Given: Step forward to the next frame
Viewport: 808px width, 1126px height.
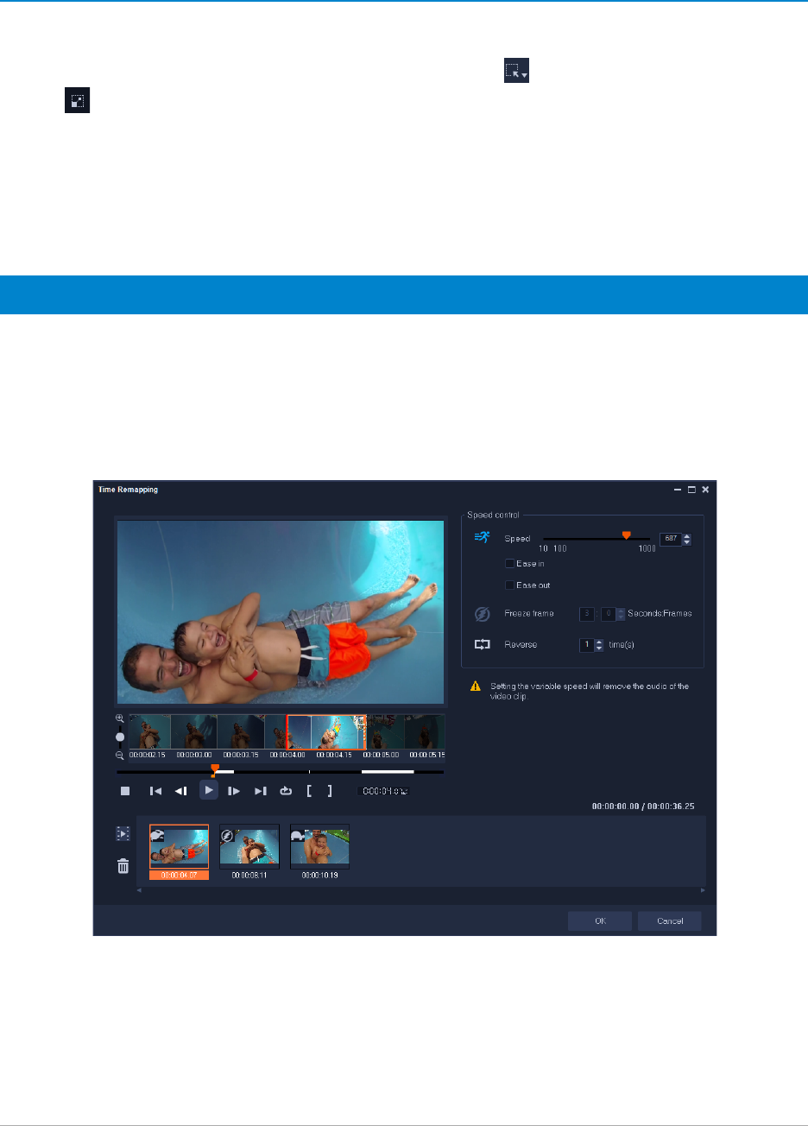Looking at the screenshot, I should [x=234, y=790].
